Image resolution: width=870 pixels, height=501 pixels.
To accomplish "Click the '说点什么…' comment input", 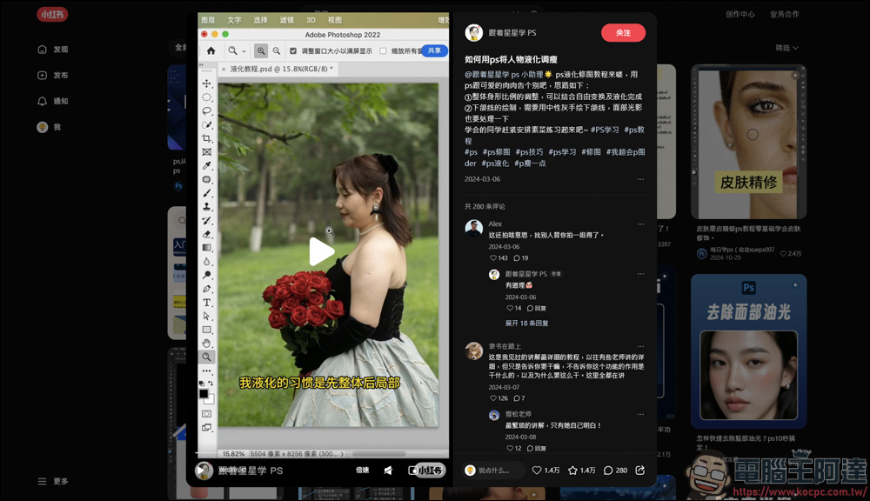I will (494, 470).
